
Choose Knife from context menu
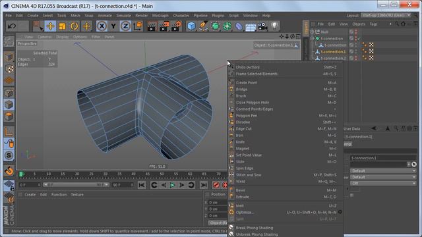(240, 142)
